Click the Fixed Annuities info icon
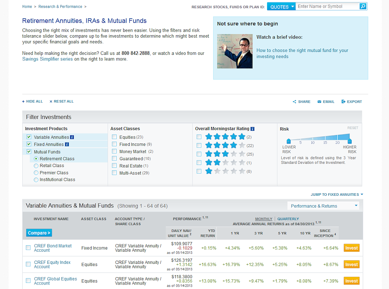Screen dimensions: 389x289 (67, 144)
